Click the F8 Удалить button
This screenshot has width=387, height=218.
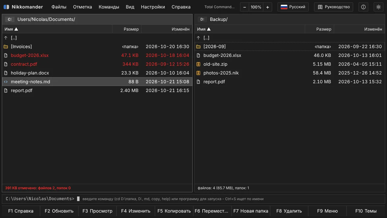pyautogui.click(x=289, y=211)
